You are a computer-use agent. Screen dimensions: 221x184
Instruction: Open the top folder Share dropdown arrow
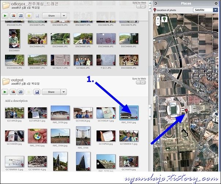[x=64, y=16]
